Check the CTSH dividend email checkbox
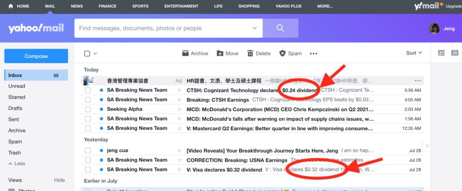The height and width of the screenshot is (191, 462). pyautogui.click(x=88, y=90)
